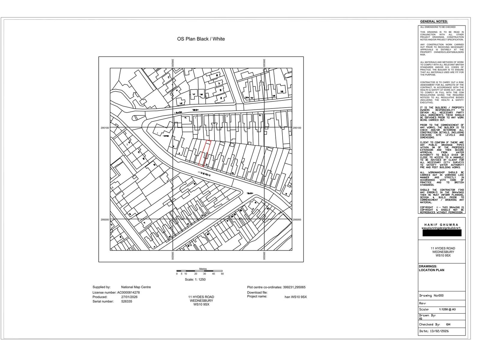Select the Drawn By IG field

pyautogui.click(x=427, y=317)
